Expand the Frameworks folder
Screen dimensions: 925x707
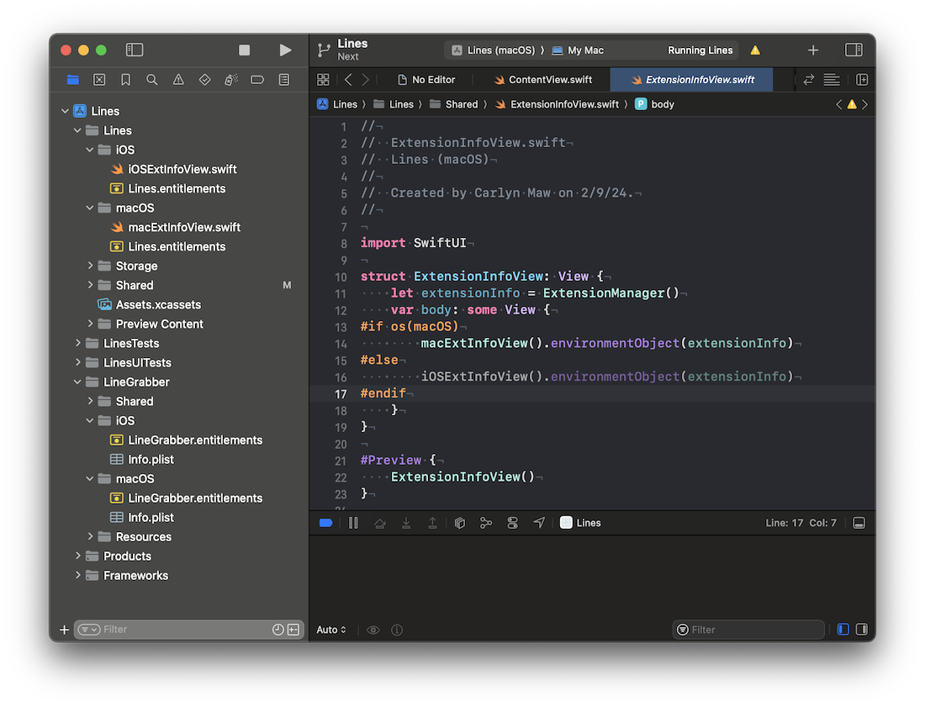point(77,576)
